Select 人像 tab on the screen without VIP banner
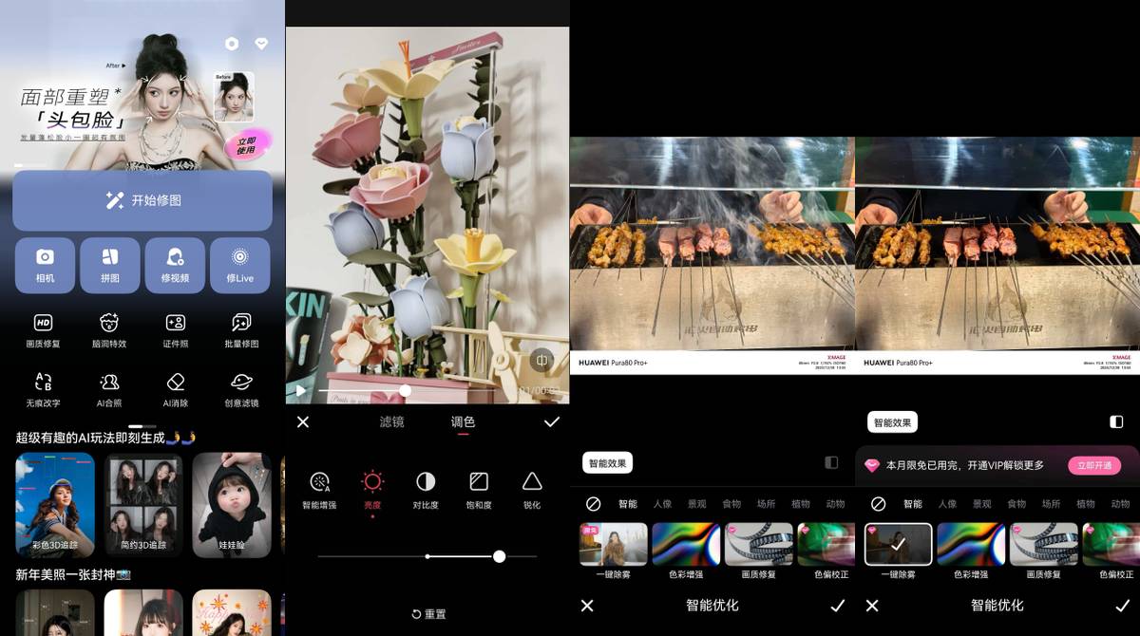 click(x=662, y=504)
